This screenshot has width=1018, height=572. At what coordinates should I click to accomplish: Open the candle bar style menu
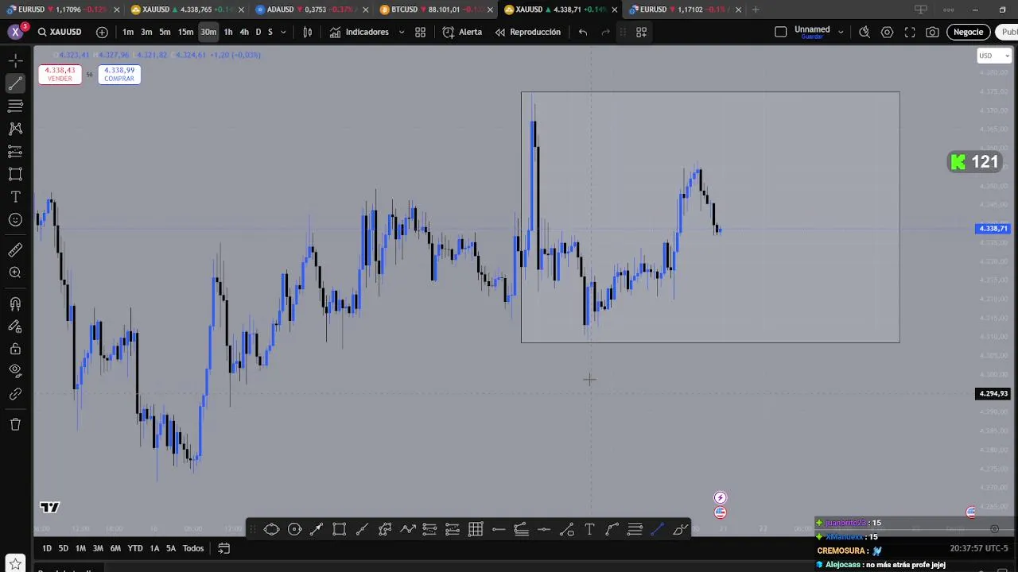point(308,32)
